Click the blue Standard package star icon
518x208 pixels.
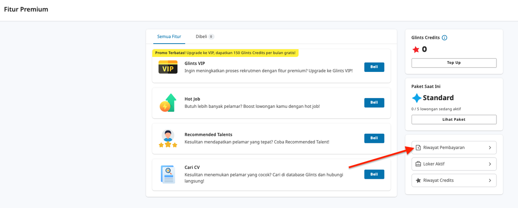pos(416,98)
